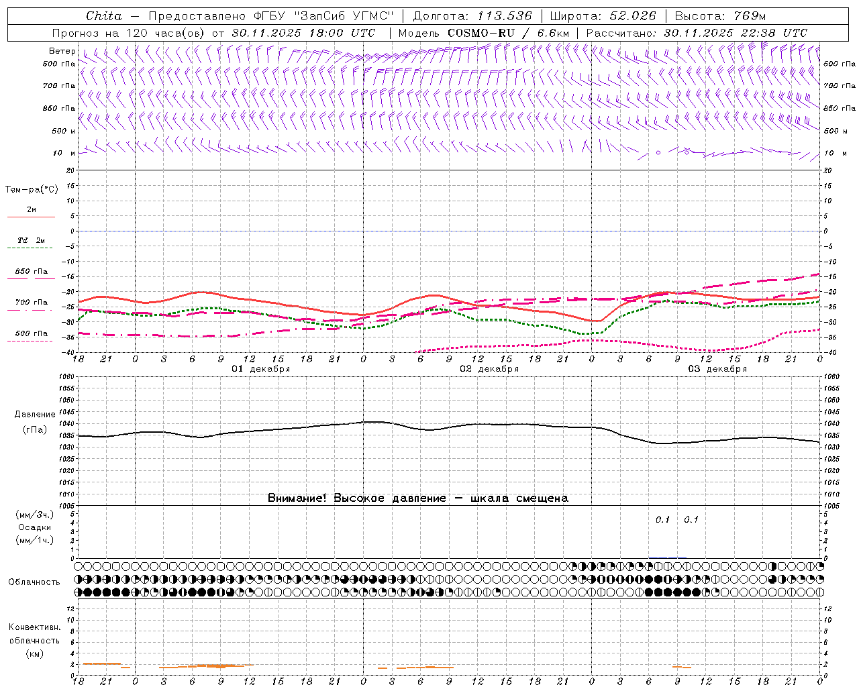
Task: Click the "Давление" pressure panel label
Action: [x=34, y=415]
